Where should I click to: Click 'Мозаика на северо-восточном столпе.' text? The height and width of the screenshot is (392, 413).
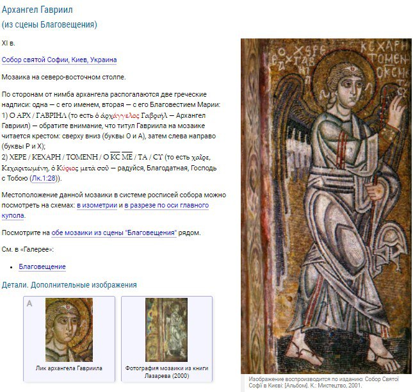64,78
